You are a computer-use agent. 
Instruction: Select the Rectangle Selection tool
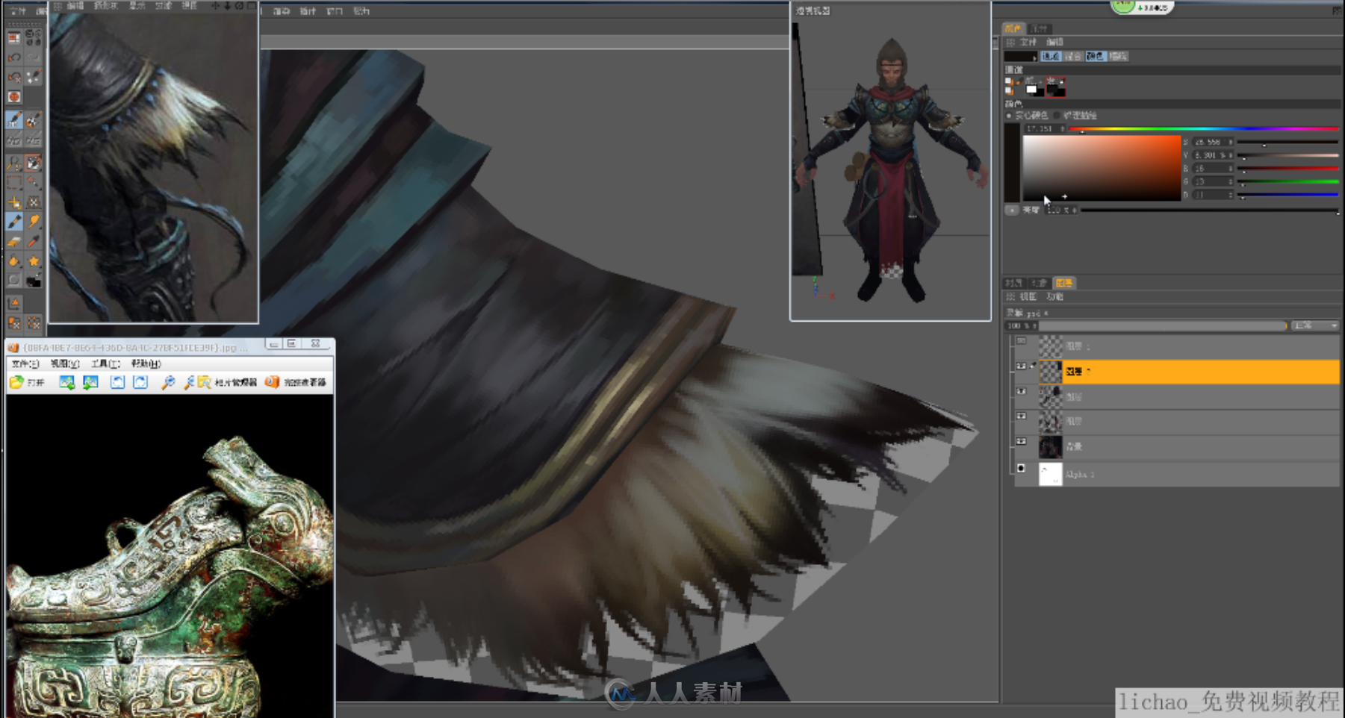(14, 183)
